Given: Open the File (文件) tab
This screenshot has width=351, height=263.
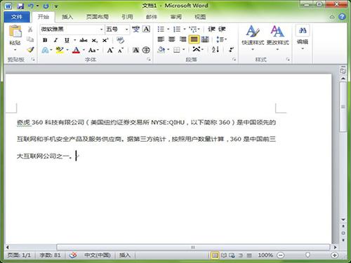Looking at the screenshot, I should click(x=17, y=17).
